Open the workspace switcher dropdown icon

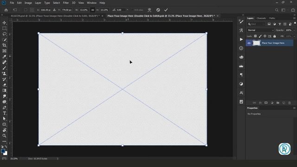pos(284,10)
